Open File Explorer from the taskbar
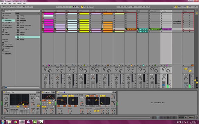The height and width of the screenshot is (124, 199). pyautogui.click(x=9, y=122)
